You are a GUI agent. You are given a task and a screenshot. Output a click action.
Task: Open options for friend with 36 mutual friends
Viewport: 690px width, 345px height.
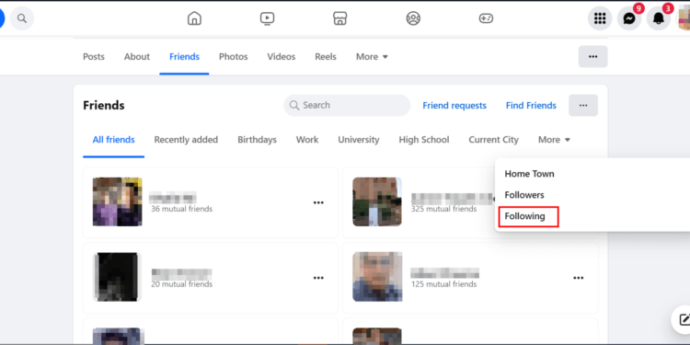[x=318, y=202]
